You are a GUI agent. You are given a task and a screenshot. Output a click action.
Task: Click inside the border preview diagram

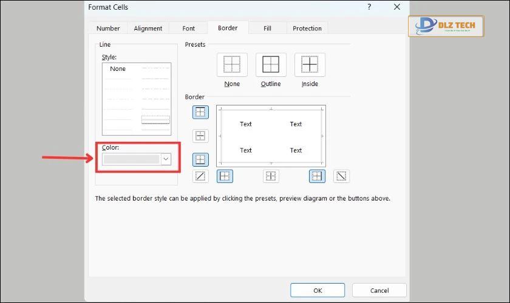[x=271, y=136]
